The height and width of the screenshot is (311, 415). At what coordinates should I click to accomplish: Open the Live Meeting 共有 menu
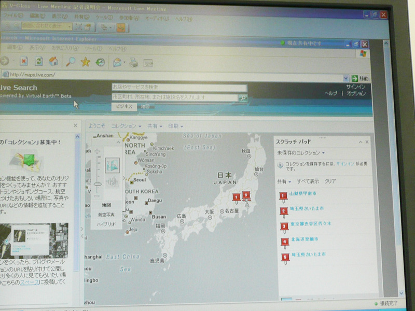(x=81, y=17)
